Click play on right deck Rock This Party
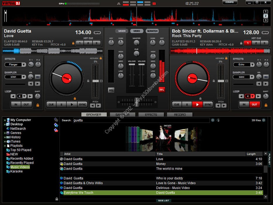 click(x=197, y=105)
